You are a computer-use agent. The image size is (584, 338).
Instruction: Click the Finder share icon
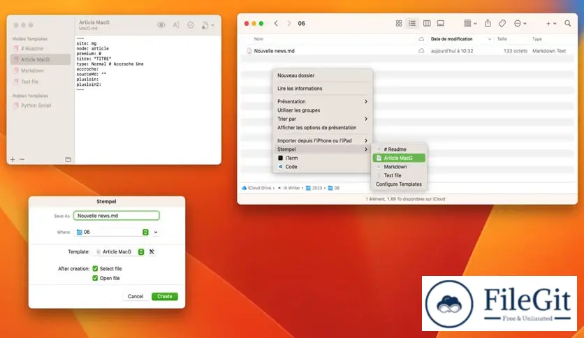coord(488,23)
